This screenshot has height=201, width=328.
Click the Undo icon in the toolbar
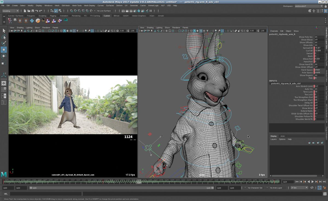37,11
